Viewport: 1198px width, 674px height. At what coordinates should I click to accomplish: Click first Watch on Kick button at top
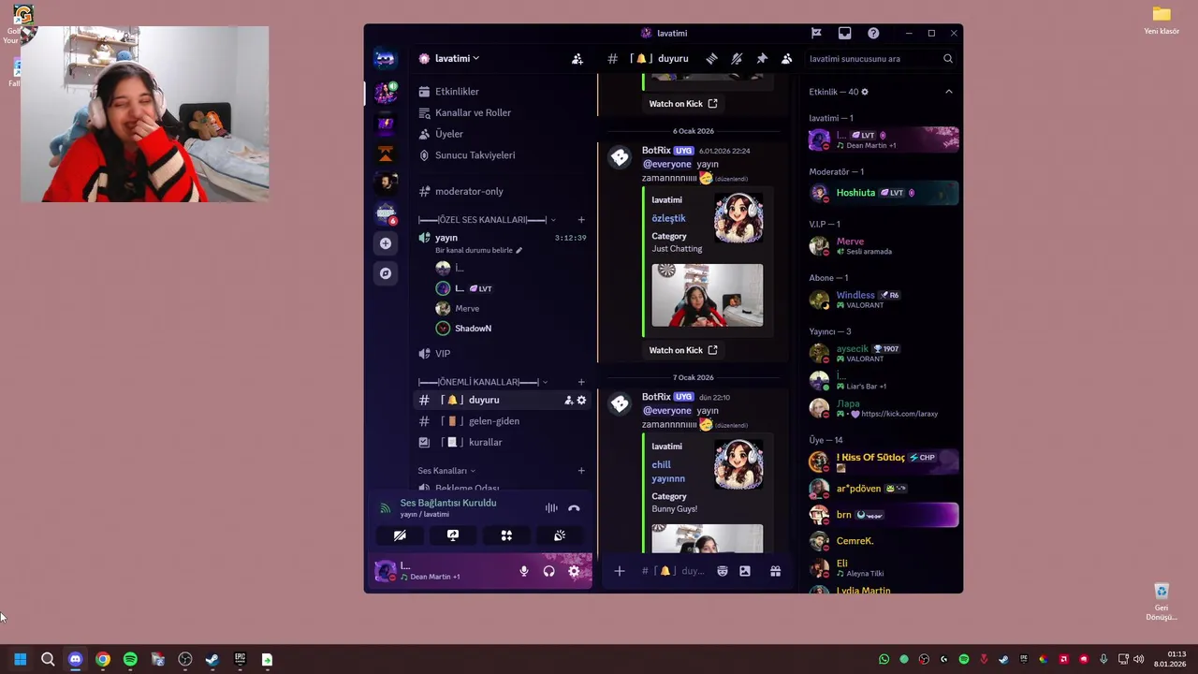[683, 104]
